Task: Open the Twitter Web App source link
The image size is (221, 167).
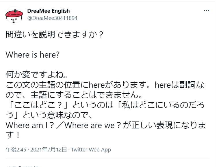Action: coord(91,149)
